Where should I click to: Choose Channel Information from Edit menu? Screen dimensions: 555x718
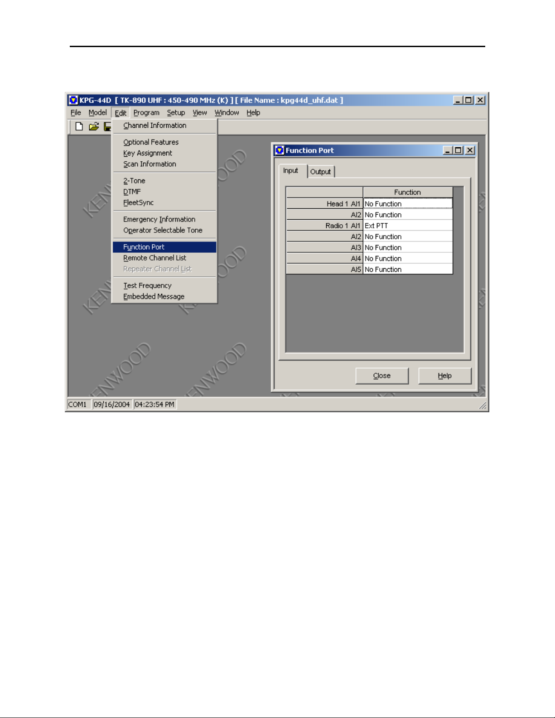click(x=164, y=125)
